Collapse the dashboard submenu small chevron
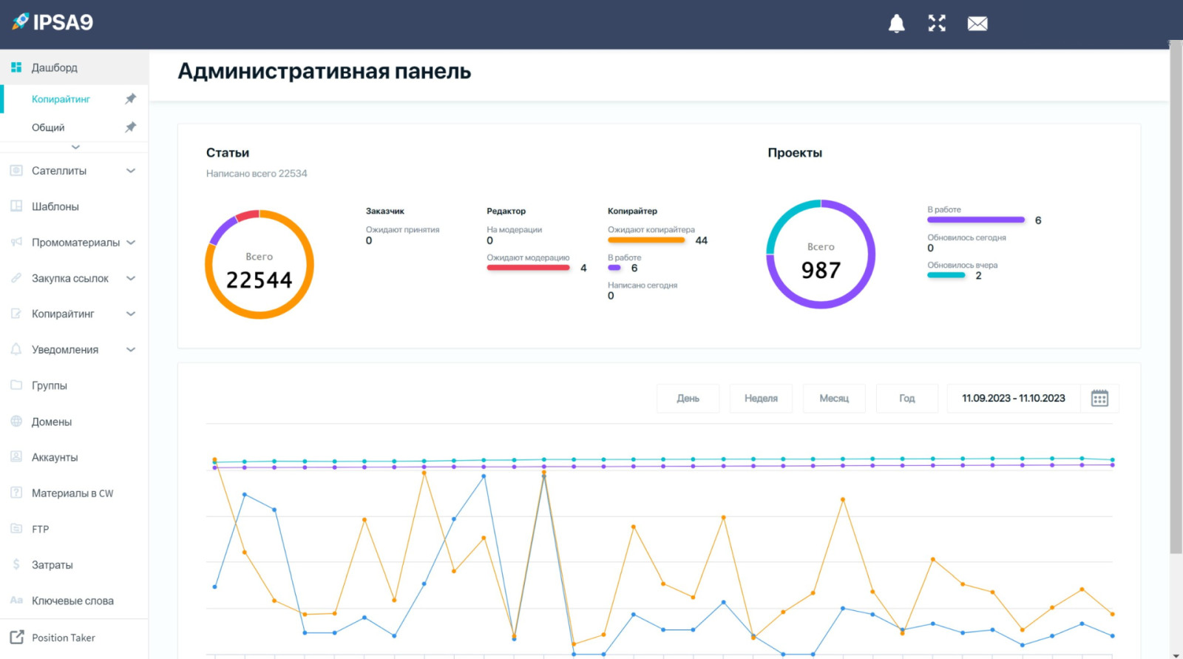This screenshot has height=659, width=1183. (75, 146)
